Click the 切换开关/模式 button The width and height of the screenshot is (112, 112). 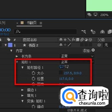(77, 110)
